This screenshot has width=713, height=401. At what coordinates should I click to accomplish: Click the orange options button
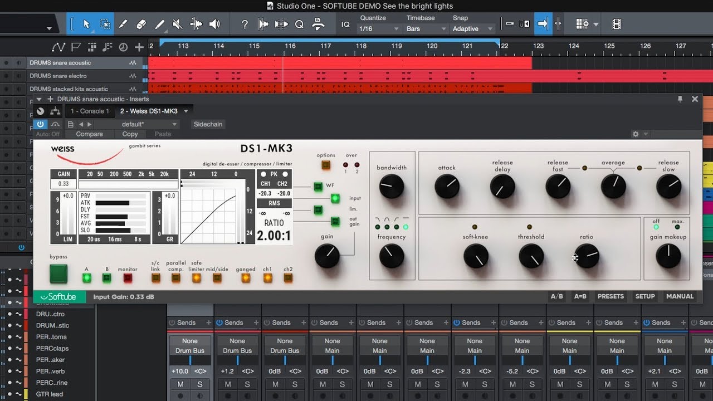(326, 165)
